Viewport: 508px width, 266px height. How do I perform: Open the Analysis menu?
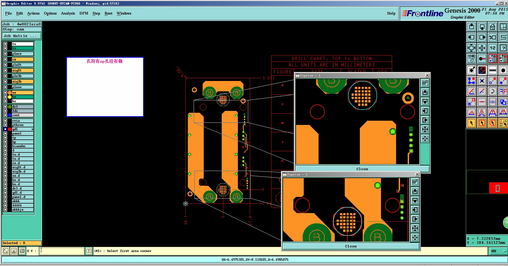coord(68,13)
